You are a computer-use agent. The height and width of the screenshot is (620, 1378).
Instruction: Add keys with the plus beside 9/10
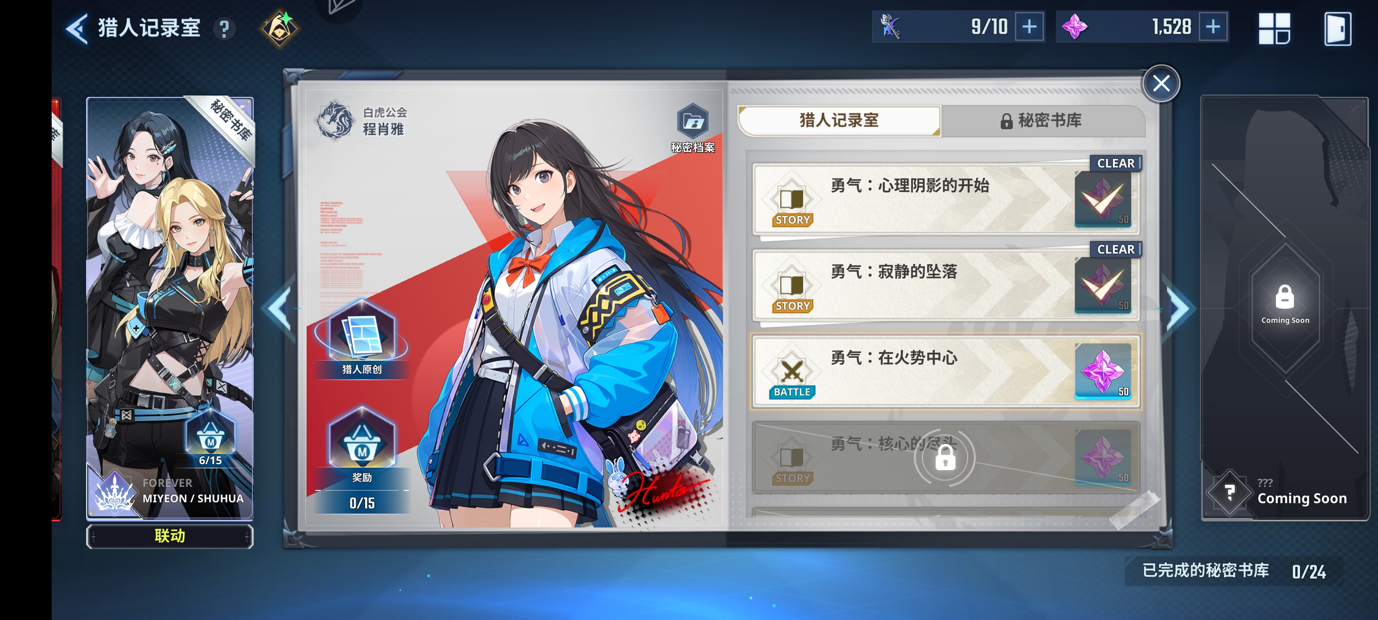click(1029, 27)
